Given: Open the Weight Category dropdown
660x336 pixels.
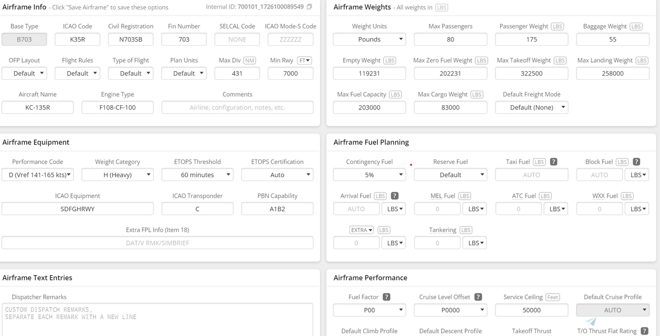Looking at the screenshot, I should coord(117,175).
